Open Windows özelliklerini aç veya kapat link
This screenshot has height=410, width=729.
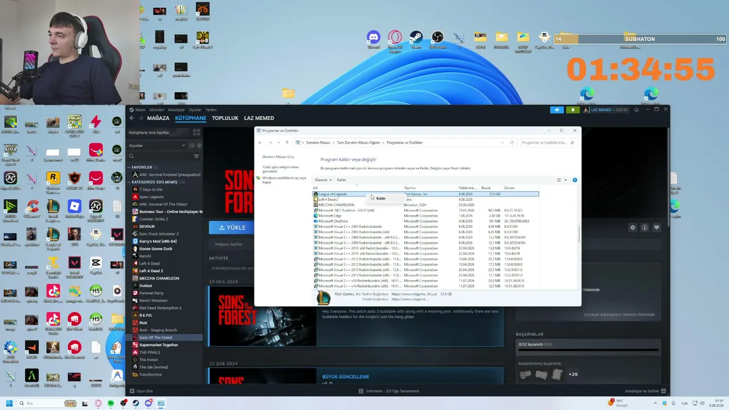tap(284, 180)
